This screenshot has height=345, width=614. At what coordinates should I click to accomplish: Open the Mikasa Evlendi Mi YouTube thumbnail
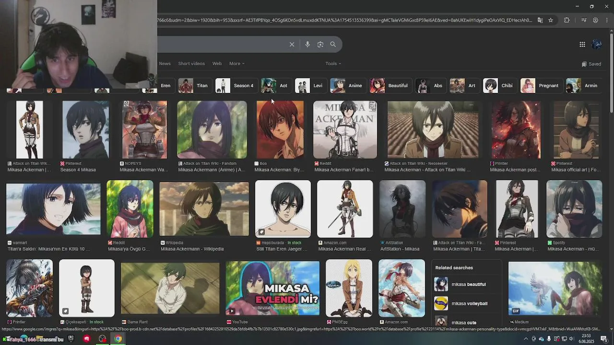272,288
